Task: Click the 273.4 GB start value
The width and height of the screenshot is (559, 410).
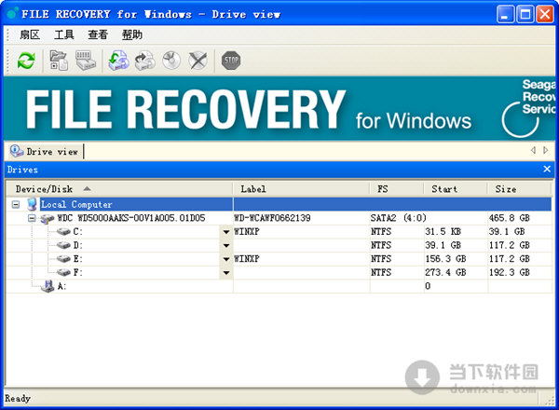Action: coord(445,272)
